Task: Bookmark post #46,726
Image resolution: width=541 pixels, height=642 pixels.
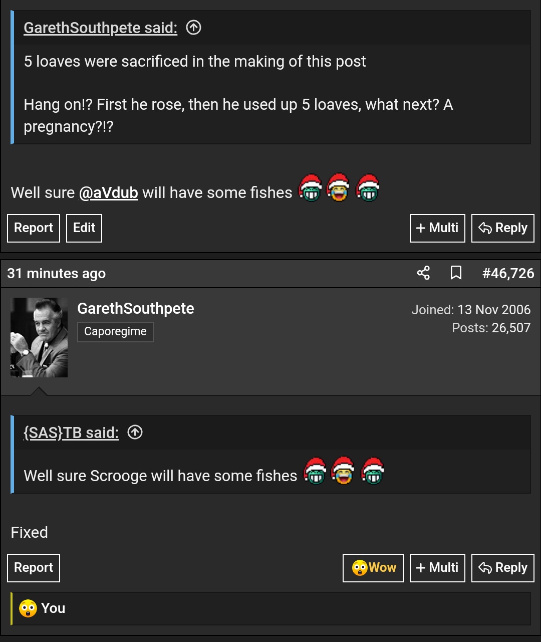Action: 456,273
